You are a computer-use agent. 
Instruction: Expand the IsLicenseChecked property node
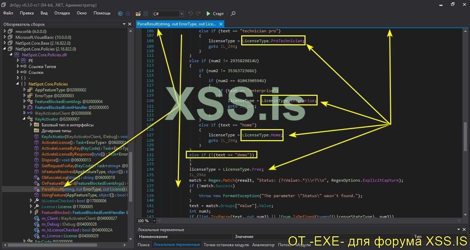[31, 201]
